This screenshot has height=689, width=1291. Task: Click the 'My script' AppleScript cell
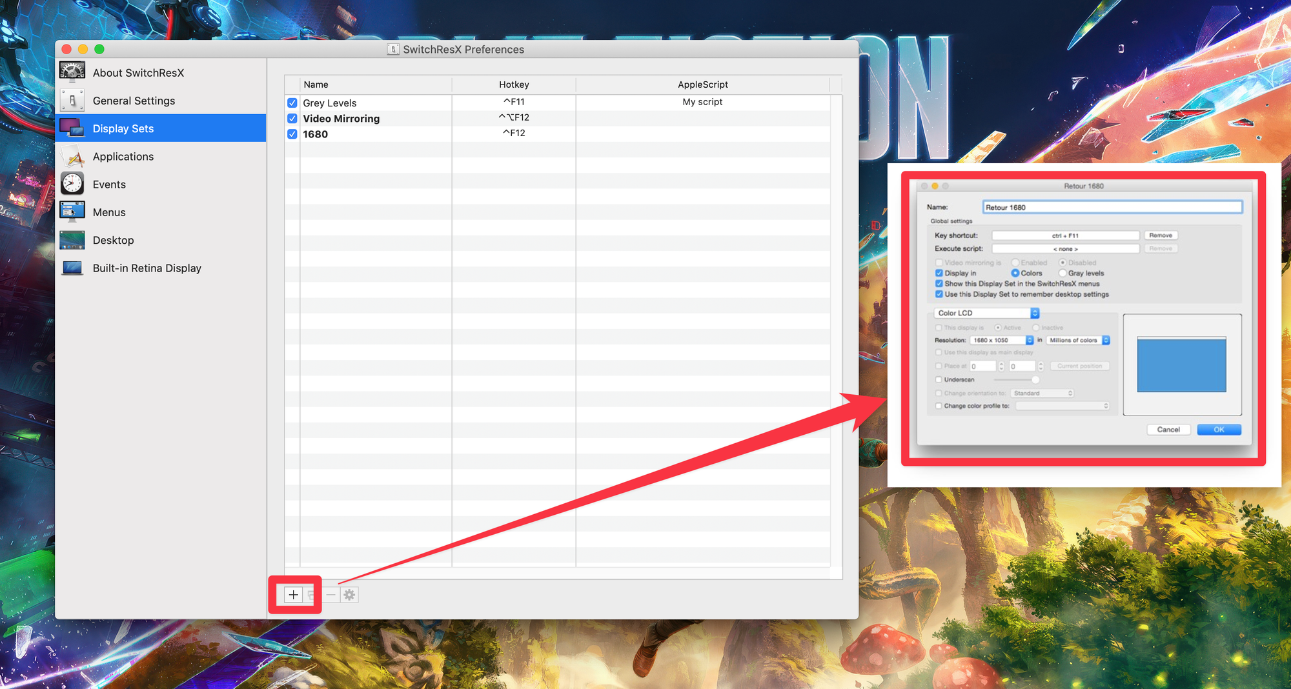702,102
